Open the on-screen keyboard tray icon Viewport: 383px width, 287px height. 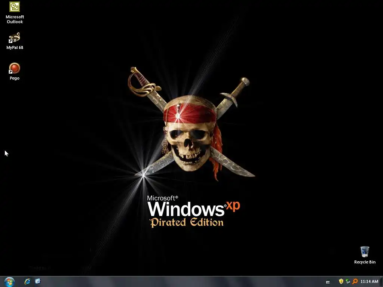[x=328, y=282]
